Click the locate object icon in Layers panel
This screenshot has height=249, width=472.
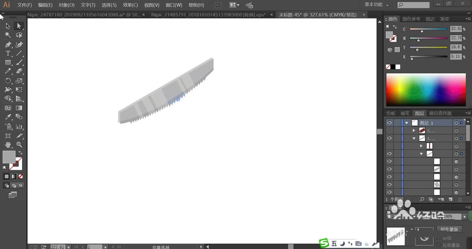click(x=421, y=199)
